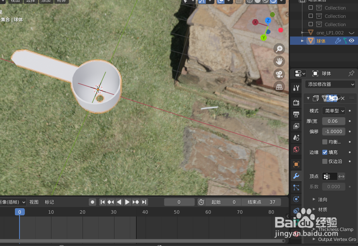This screenshot has height=246, width=358.
Task: Click the viewport zoom magnifier icon
Action: (279, 49)
